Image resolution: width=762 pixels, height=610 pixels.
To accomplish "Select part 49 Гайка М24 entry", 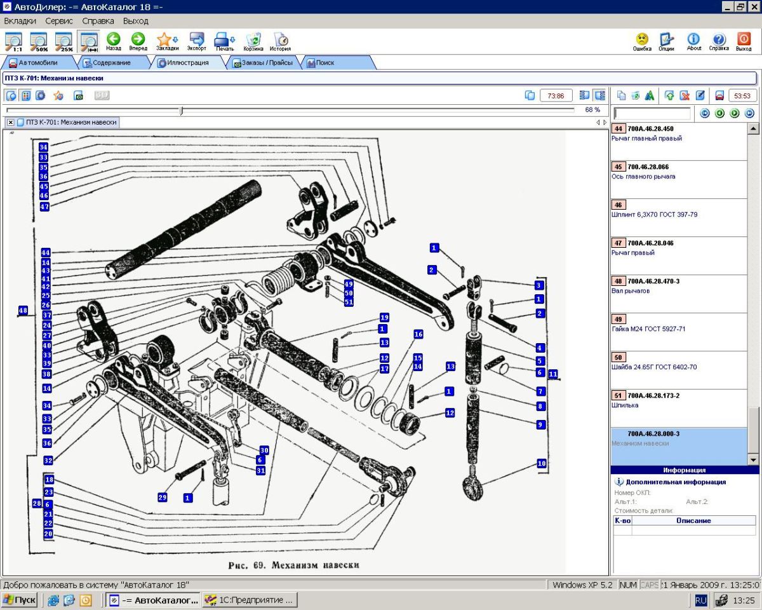I will (x=648, y=329).
